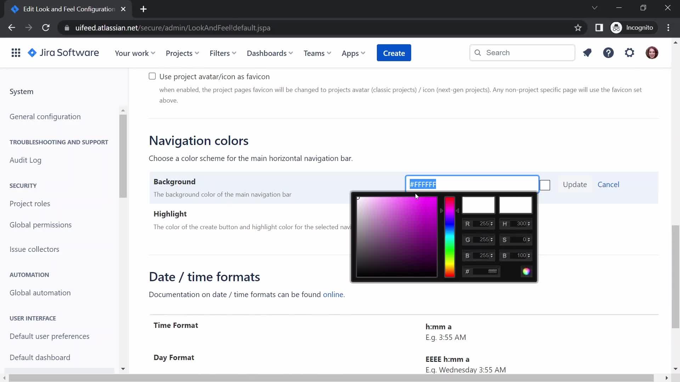The width and height of the screenshot is (680, 382).
Task: Open the Filters dropdown menu
Action: coord(222,53)
